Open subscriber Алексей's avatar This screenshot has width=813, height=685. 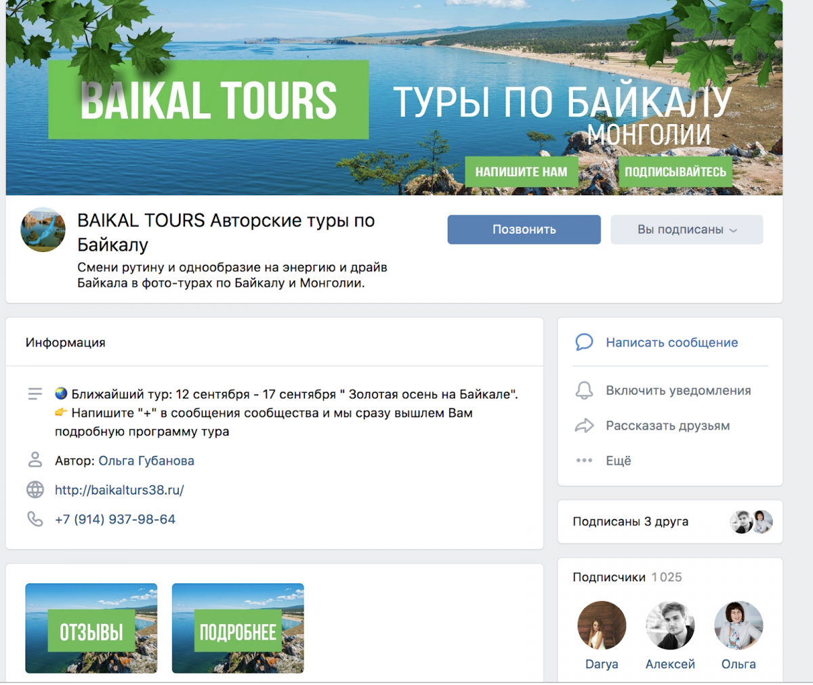click(670, 626)
